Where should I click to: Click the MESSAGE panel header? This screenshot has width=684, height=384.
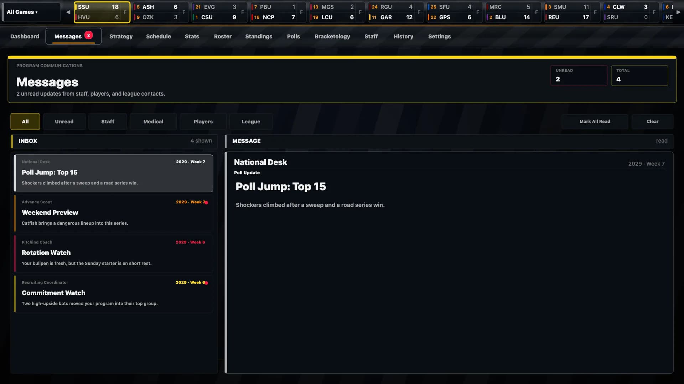449,141
